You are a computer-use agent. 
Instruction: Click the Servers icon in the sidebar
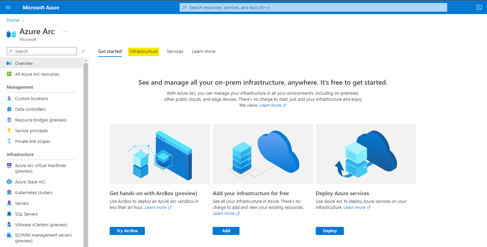pos(9,203)
